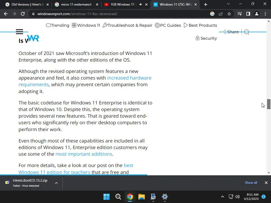Open Settings gear on the taskbar
271x203 pixels.
pos(165,197)
